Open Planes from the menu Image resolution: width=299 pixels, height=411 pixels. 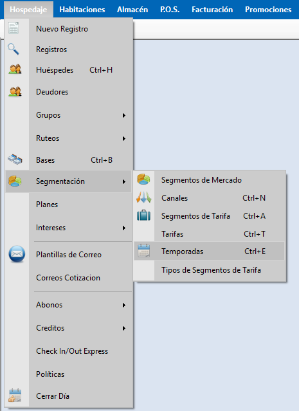pos(68,205)
